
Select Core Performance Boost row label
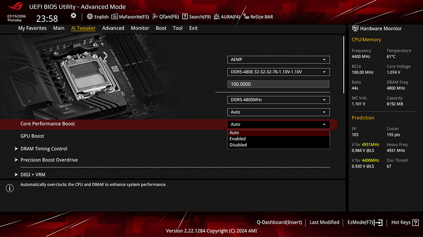point(48,124)
